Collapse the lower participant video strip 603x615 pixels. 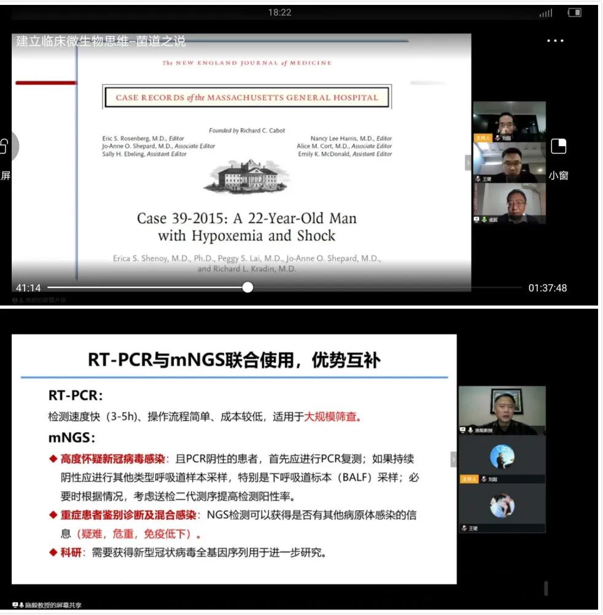coord(454,459)
